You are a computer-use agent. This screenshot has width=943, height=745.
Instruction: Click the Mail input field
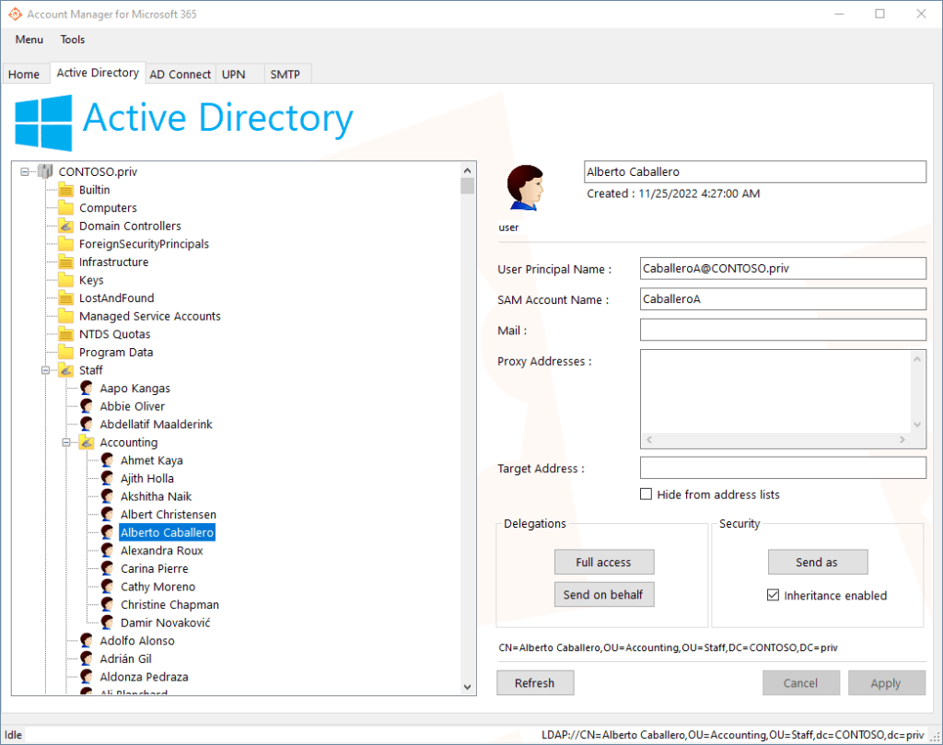point(783,330)
